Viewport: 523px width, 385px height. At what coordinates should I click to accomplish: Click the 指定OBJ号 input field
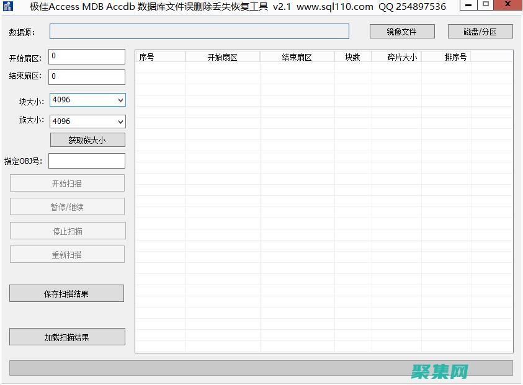click(x=87, y=161)
